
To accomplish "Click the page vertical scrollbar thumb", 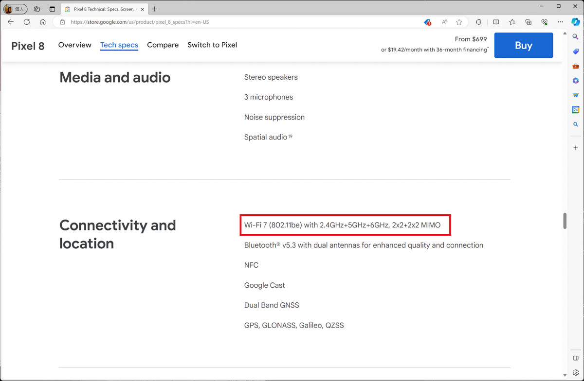I will tap(565, 221).
